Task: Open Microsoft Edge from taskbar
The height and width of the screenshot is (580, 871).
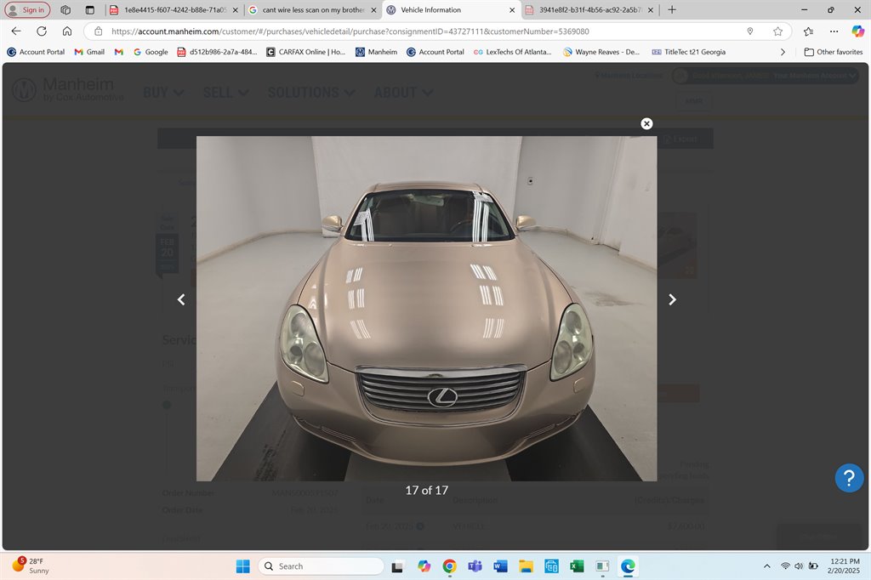Action: point(629,566)
